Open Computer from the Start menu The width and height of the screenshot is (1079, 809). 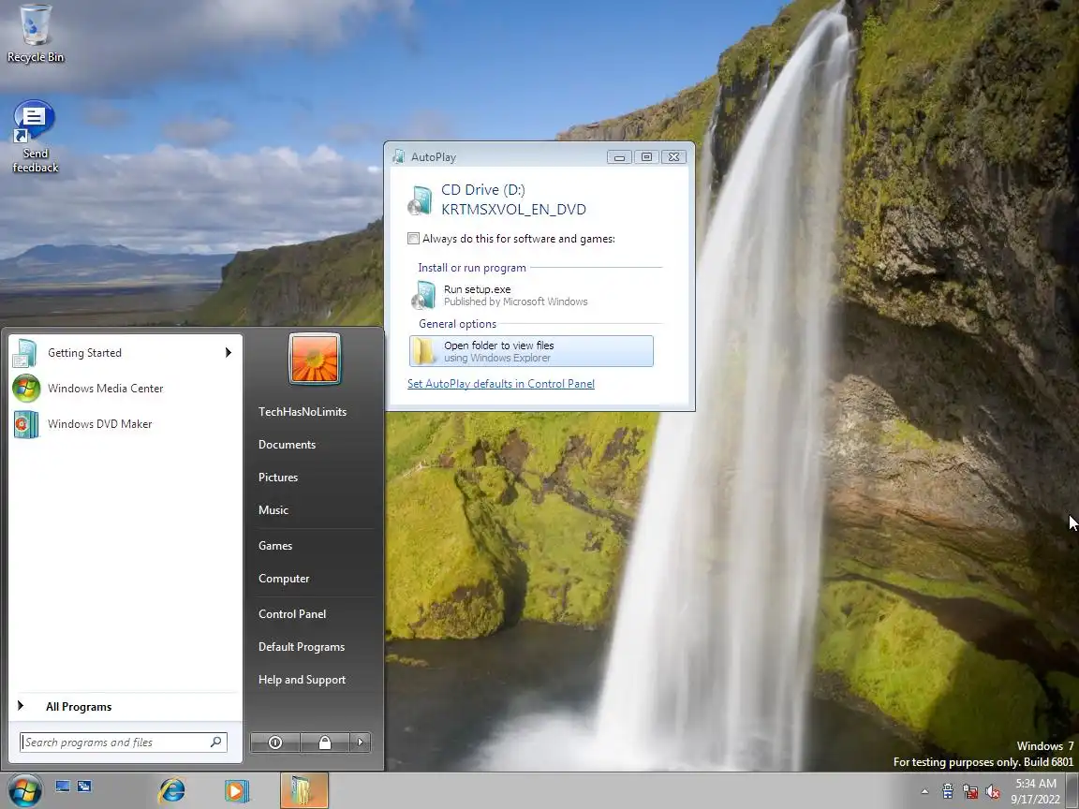pyautogui.click(x=284, y=579)
